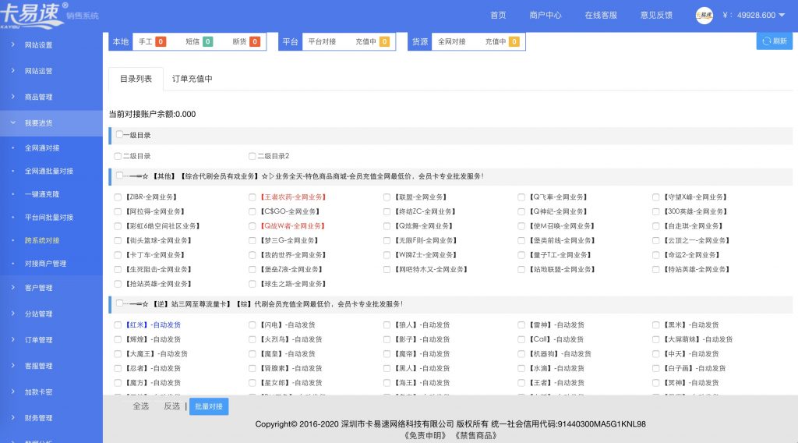
Task: Click the 批量对接 button
Action: (x=209, y=406)
